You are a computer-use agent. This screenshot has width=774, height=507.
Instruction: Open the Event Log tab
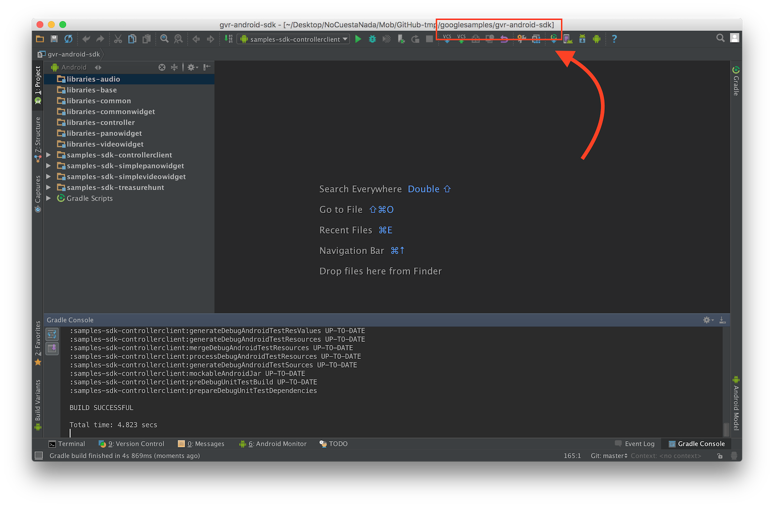[635, 444]
